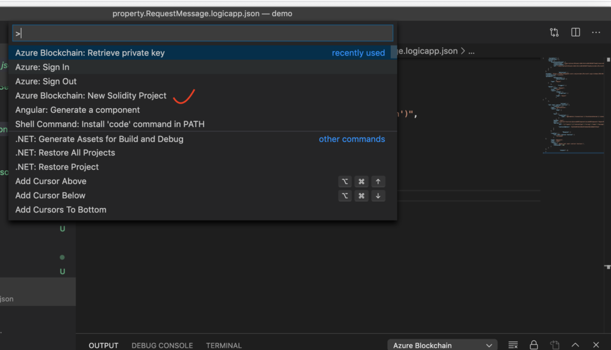Maximize the panel using the chevron icon
Screen dimensions: 611x350
[x=575, y=345]
